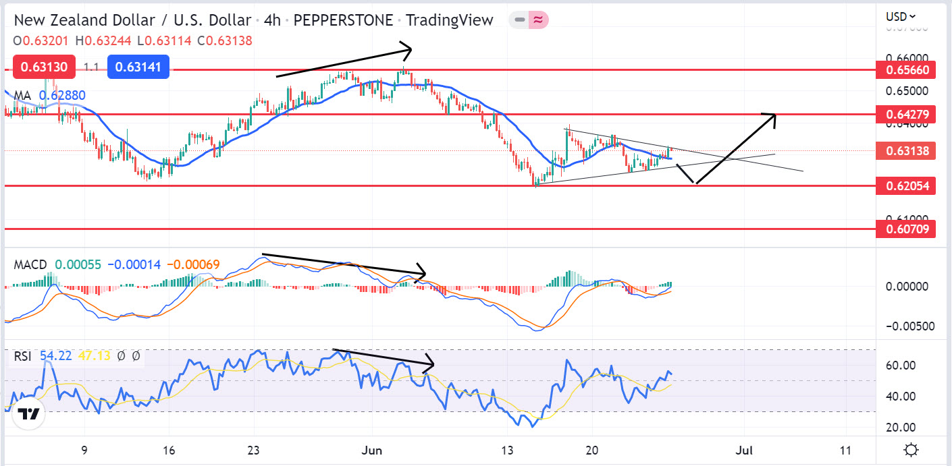Open the USD currency dropdown
The height and width of the screenshot is (466, 952).
pyautogui.click(x=901, y=16)
